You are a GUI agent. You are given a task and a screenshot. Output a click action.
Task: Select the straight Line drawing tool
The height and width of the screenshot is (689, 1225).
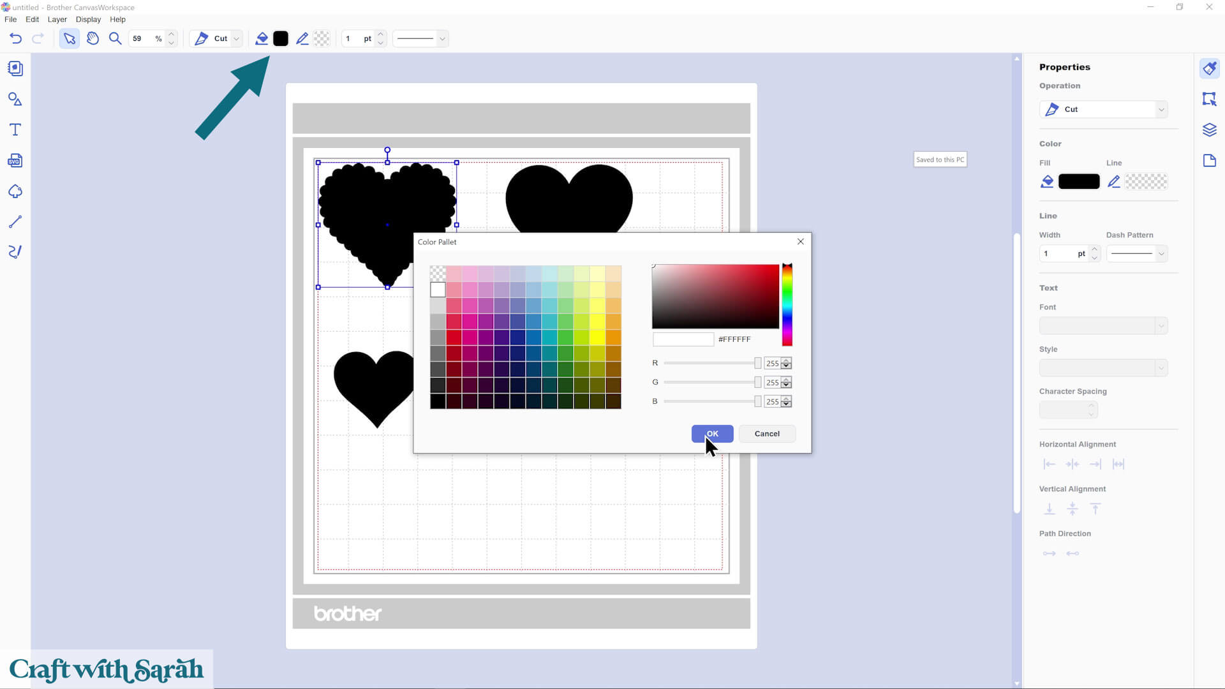tap(15, 222)
